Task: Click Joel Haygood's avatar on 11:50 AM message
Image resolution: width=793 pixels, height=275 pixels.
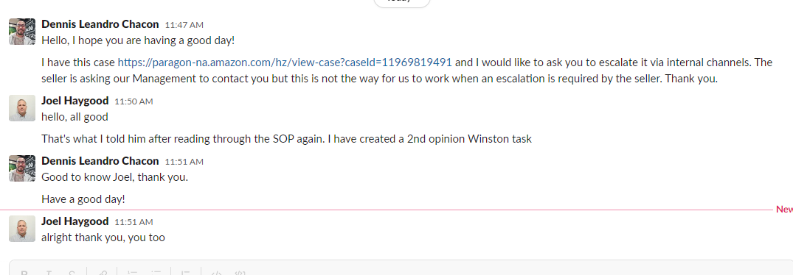Action: tap(22, 108)
